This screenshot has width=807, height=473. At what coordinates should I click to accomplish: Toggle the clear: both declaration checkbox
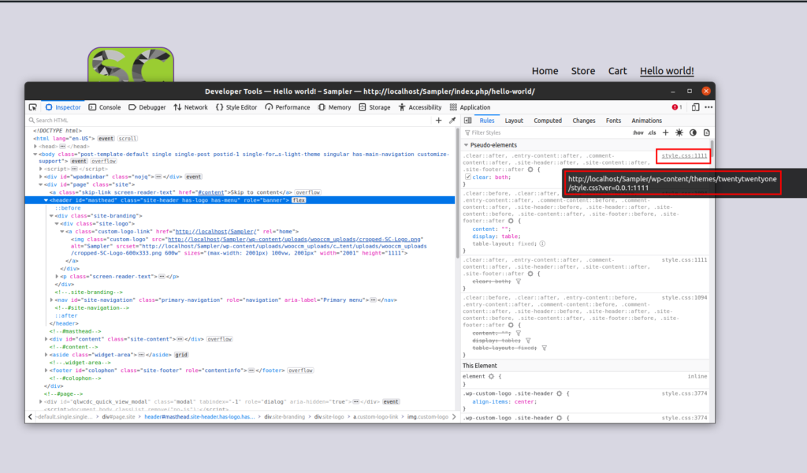tap(468, 177)
